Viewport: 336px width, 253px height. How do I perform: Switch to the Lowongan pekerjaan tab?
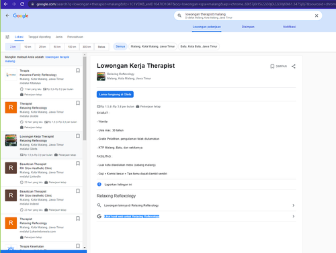[x=206, y=27]
